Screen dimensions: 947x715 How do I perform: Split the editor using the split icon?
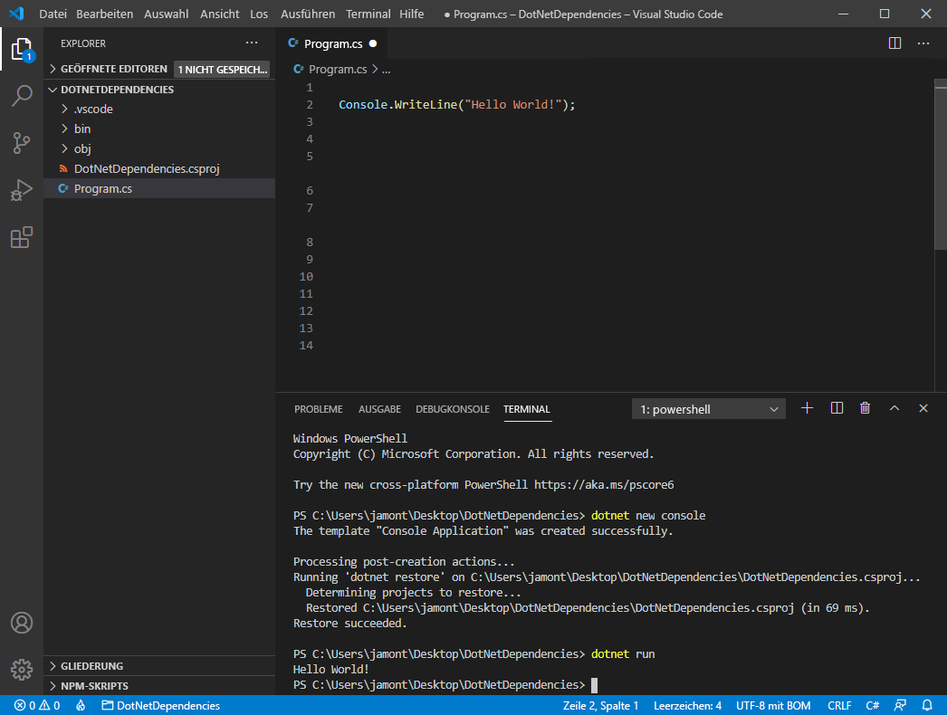(894, 43)
